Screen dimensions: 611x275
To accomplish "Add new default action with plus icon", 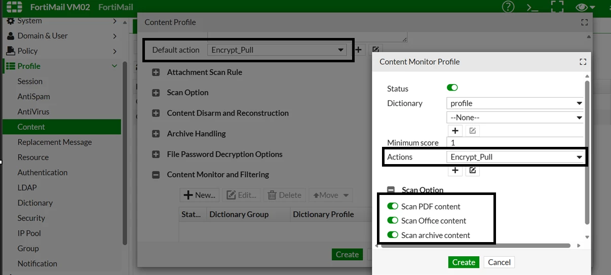I will click(359, 50).
